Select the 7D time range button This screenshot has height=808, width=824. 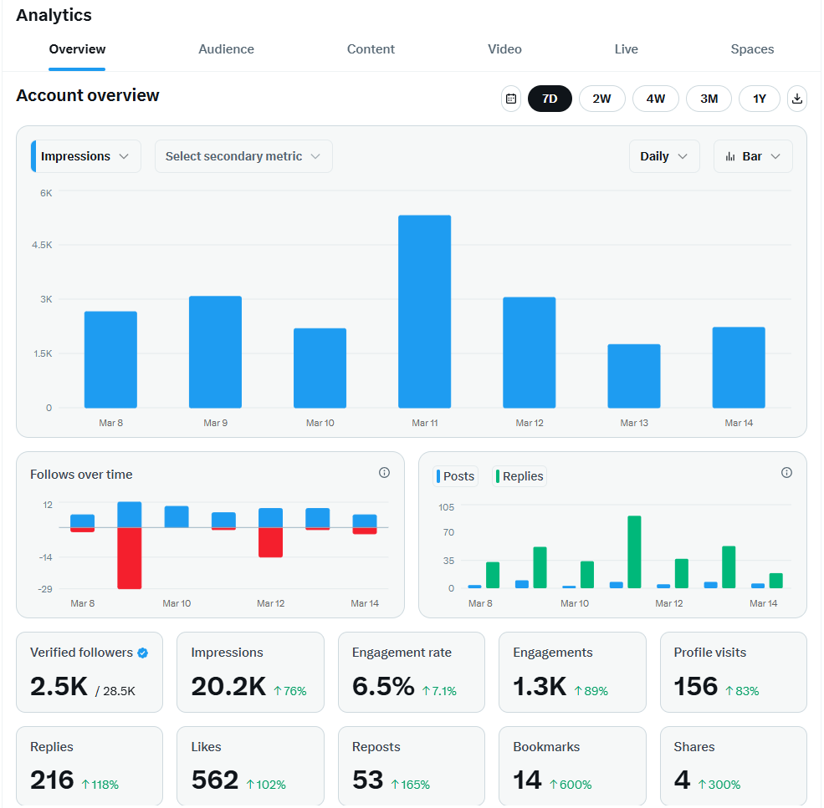[550, 98]
